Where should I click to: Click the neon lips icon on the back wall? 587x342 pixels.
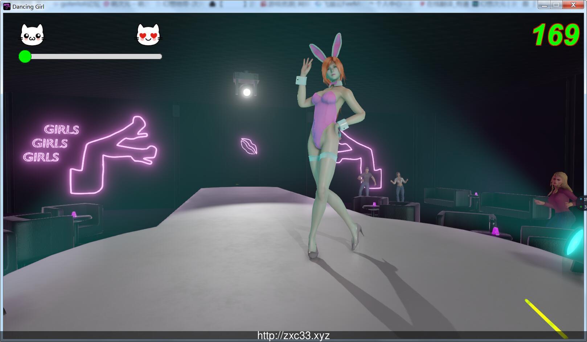[248, 146]
